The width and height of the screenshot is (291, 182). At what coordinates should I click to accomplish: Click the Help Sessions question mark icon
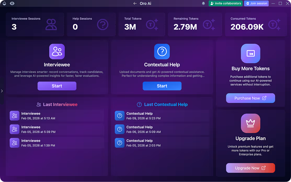(103, 25)
